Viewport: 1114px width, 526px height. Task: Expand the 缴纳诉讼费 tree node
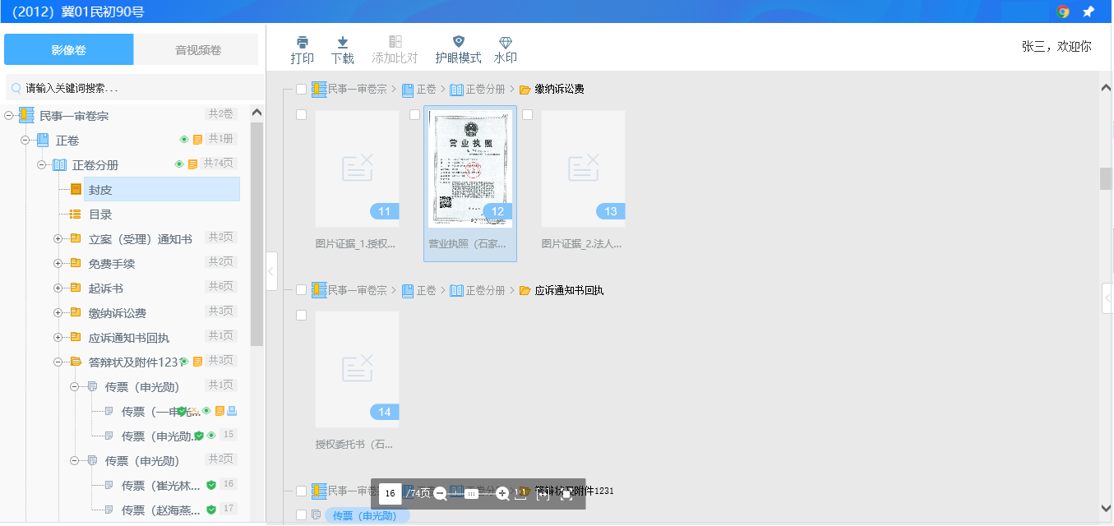point(58,313)
